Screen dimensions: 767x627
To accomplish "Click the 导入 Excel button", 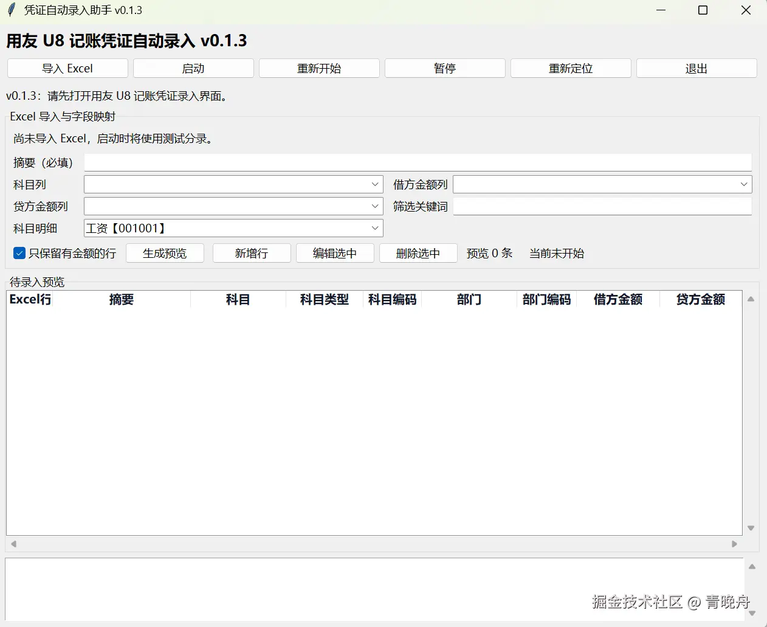I will point(67,68).
